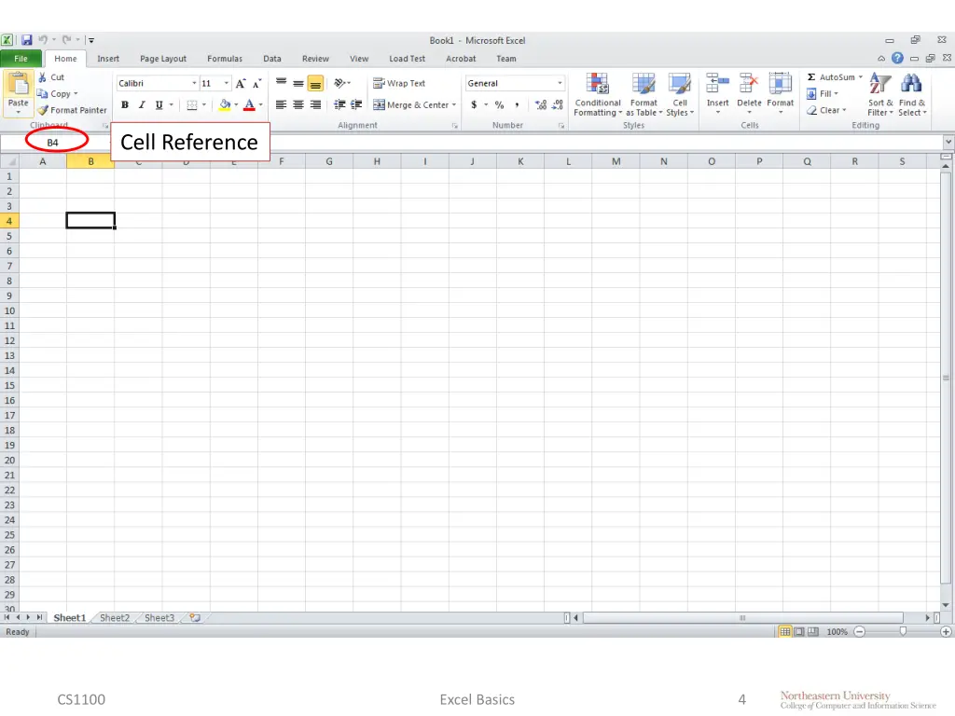Click the Conditional Formatting icon
The height and width of the screenshot is (716, 955).
tap(597, 85)
